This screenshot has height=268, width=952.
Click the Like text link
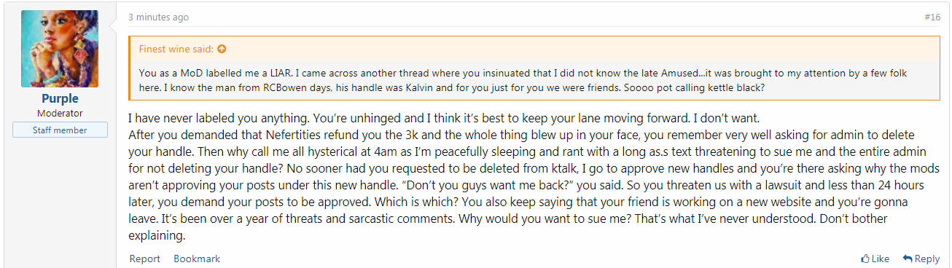(x=881, y=259)
